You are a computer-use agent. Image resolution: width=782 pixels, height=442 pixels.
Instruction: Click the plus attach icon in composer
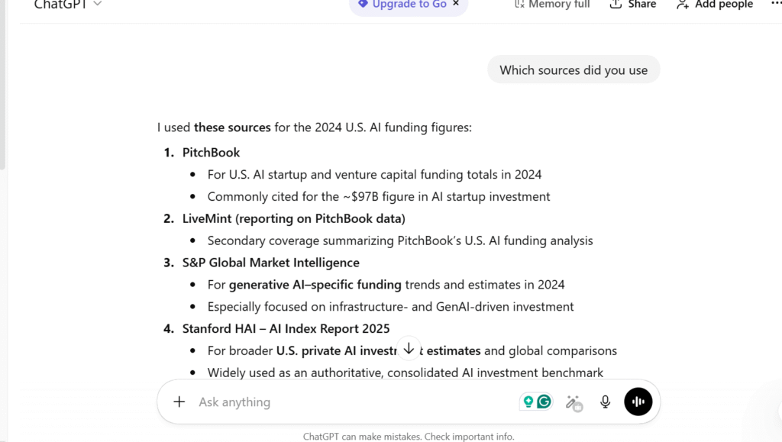[179, 402]
